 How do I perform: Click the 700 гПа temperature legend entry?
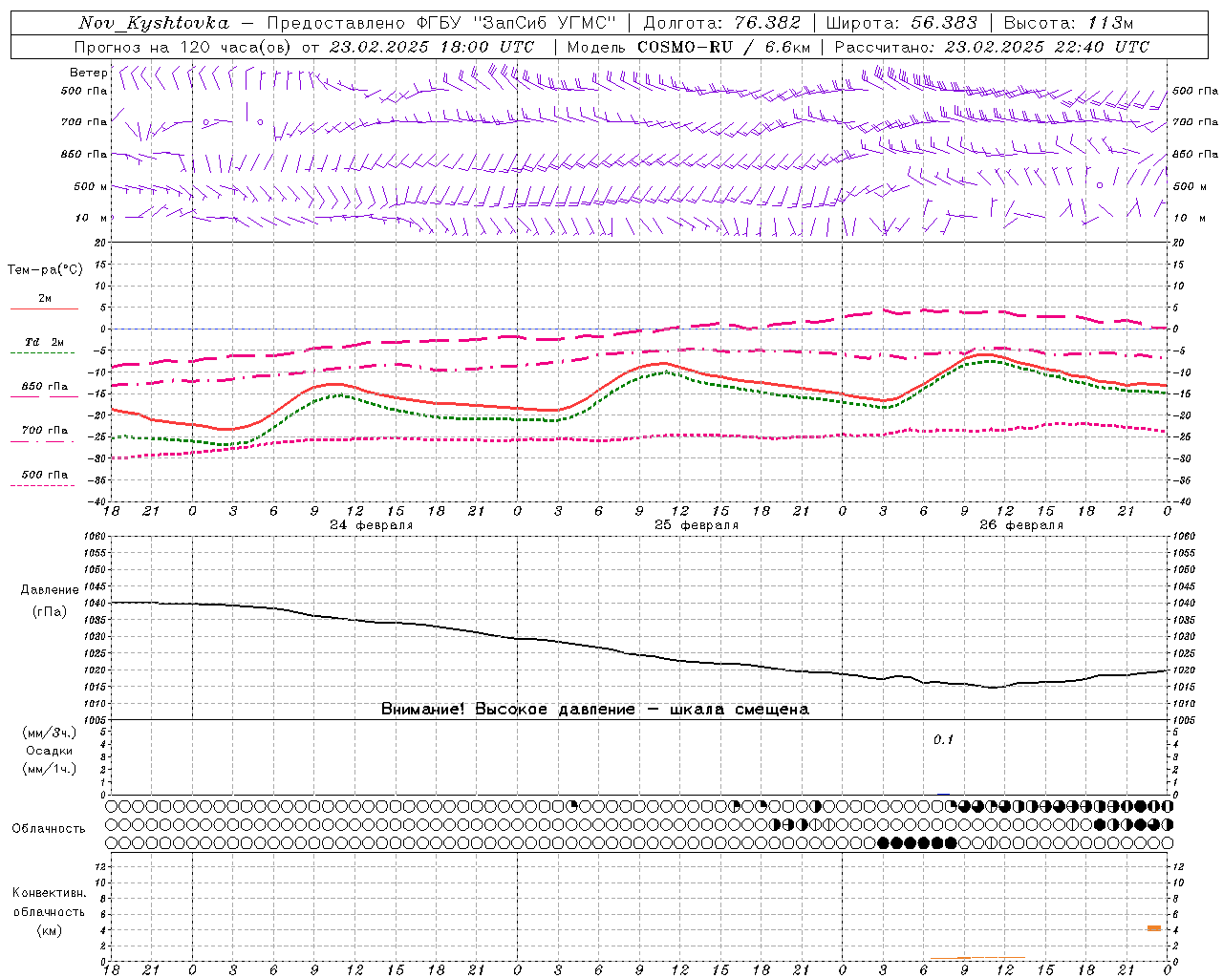44,431
